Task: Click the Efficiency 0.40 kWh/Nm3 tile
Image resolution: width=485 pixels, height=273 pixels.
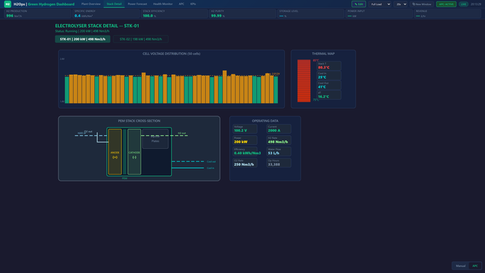Action: point(245,152)
